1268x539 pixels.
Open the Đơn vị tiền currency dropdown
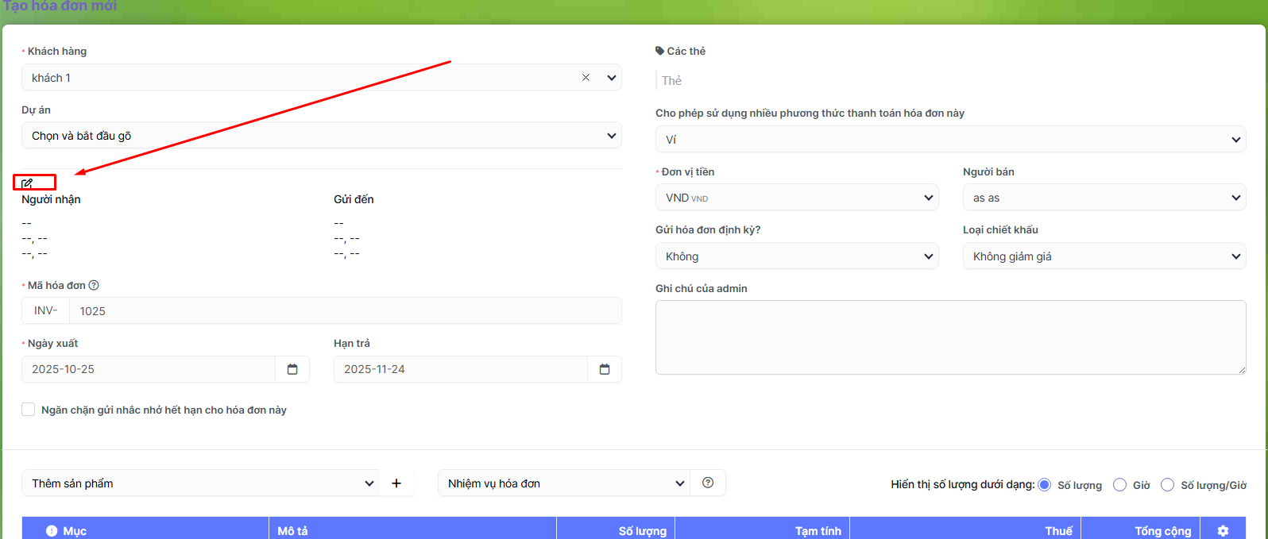point(797,198)
